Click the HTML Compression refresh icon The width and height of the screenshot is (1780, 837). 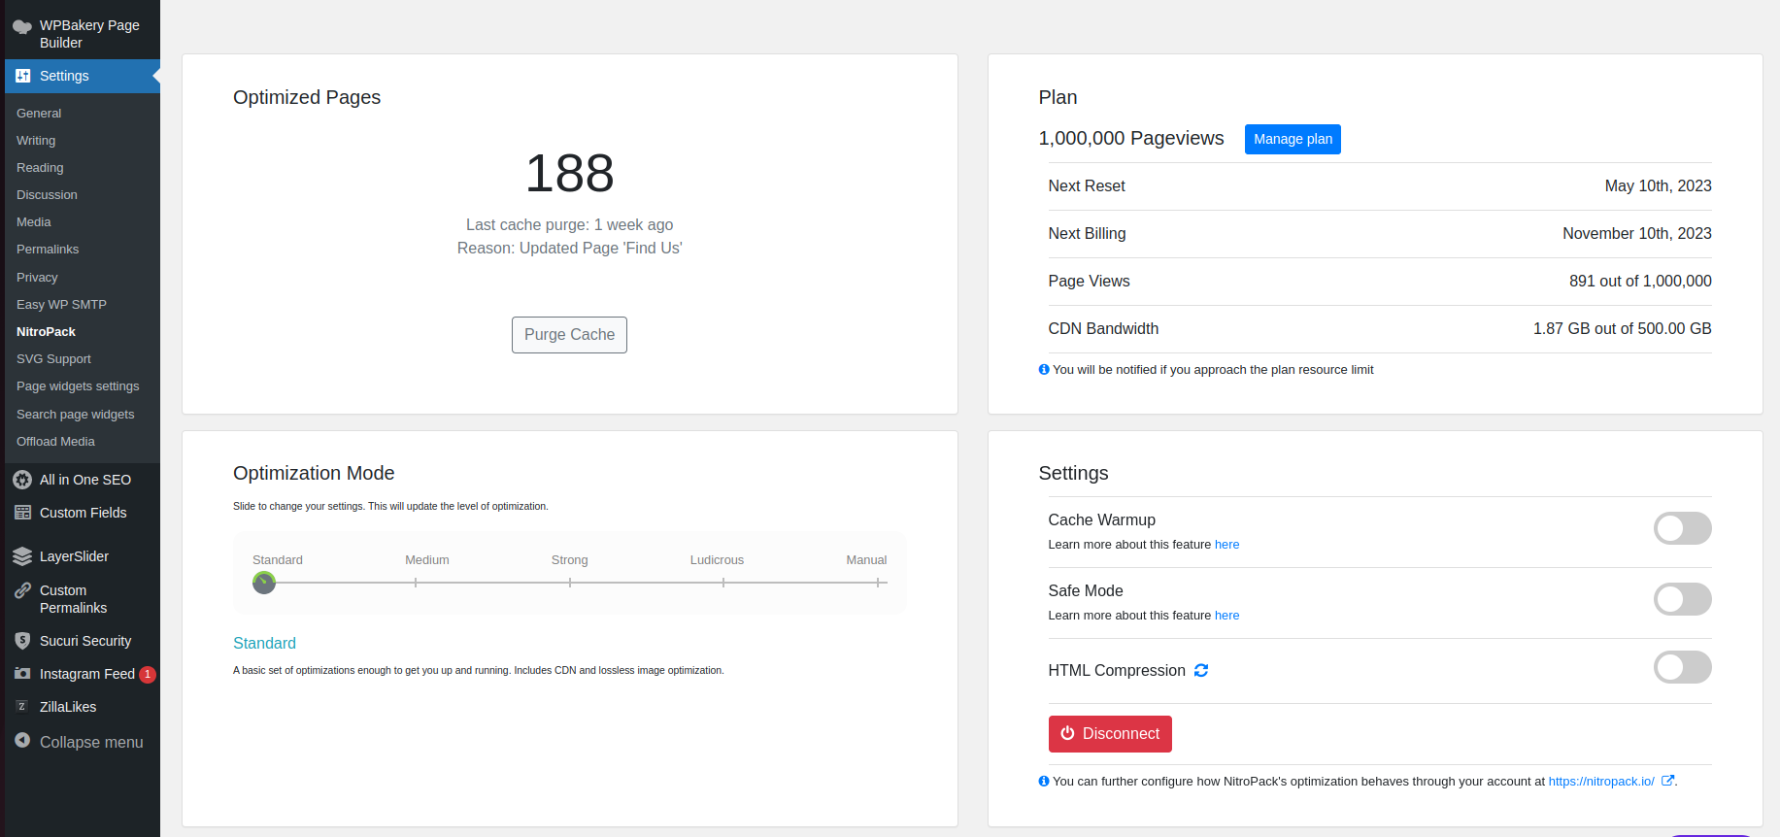(x=1201, y=671)
